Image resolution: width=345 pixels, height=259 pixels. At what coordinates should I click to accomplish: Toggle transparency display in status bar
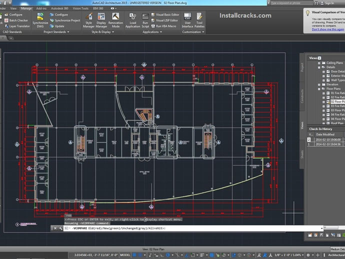tap(211, 255)
